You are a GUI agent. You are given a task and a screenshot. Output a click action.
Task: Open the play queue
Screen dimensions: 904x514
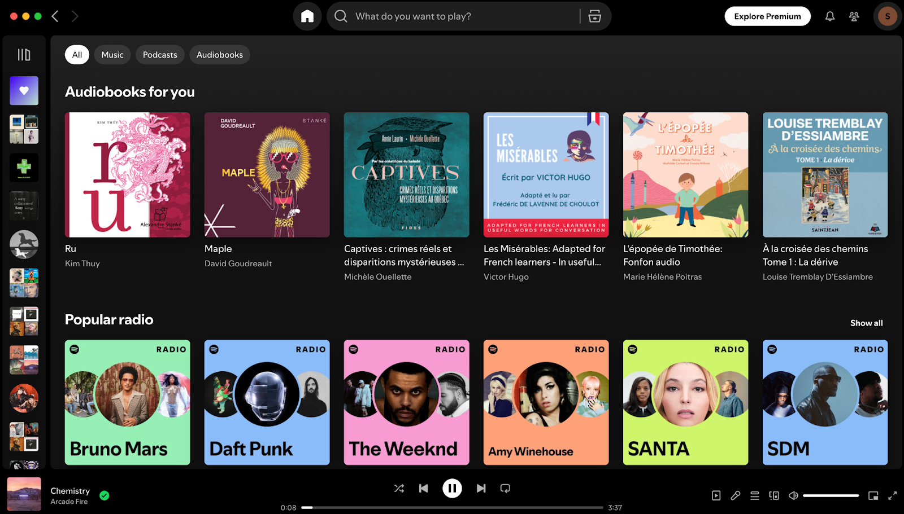click(x=755, y=495)
